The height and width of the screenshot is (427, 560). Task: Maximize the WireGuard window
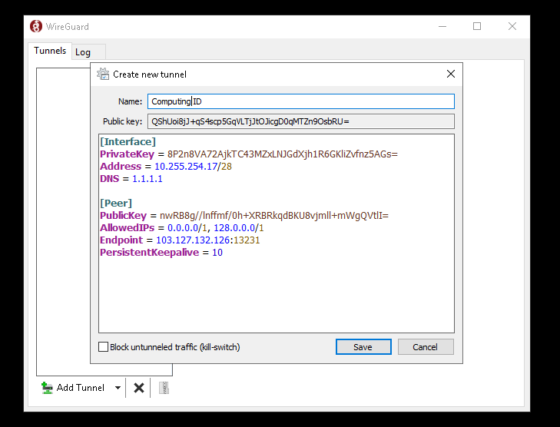(x=477, y=26)
